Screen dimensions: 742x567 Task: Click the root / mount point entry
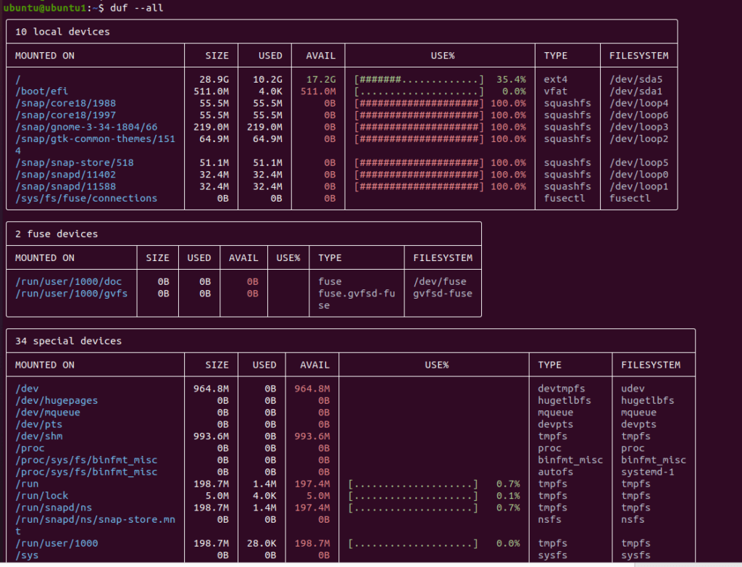[16, 79]
